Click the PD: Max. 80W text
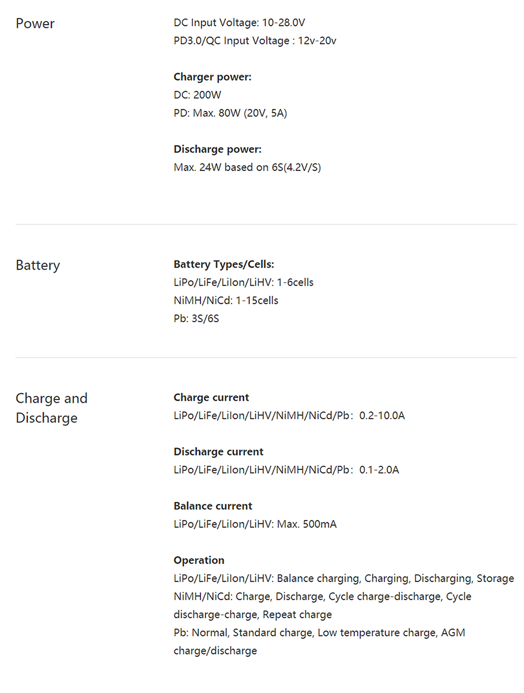 coord(230,113)
